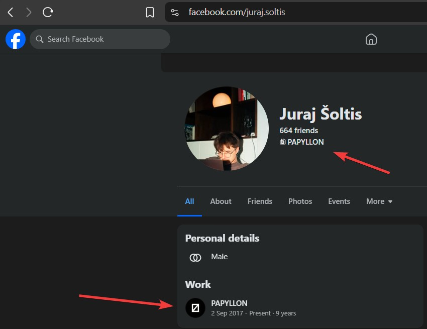Go to the Facebook Home icon
This screenshot has width=427, height=329.
371,39
